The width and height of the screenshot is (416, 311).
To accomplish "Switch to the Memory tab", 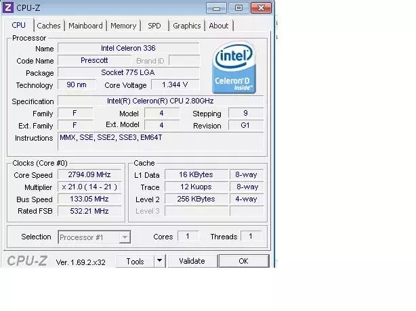I will [123, 26].
